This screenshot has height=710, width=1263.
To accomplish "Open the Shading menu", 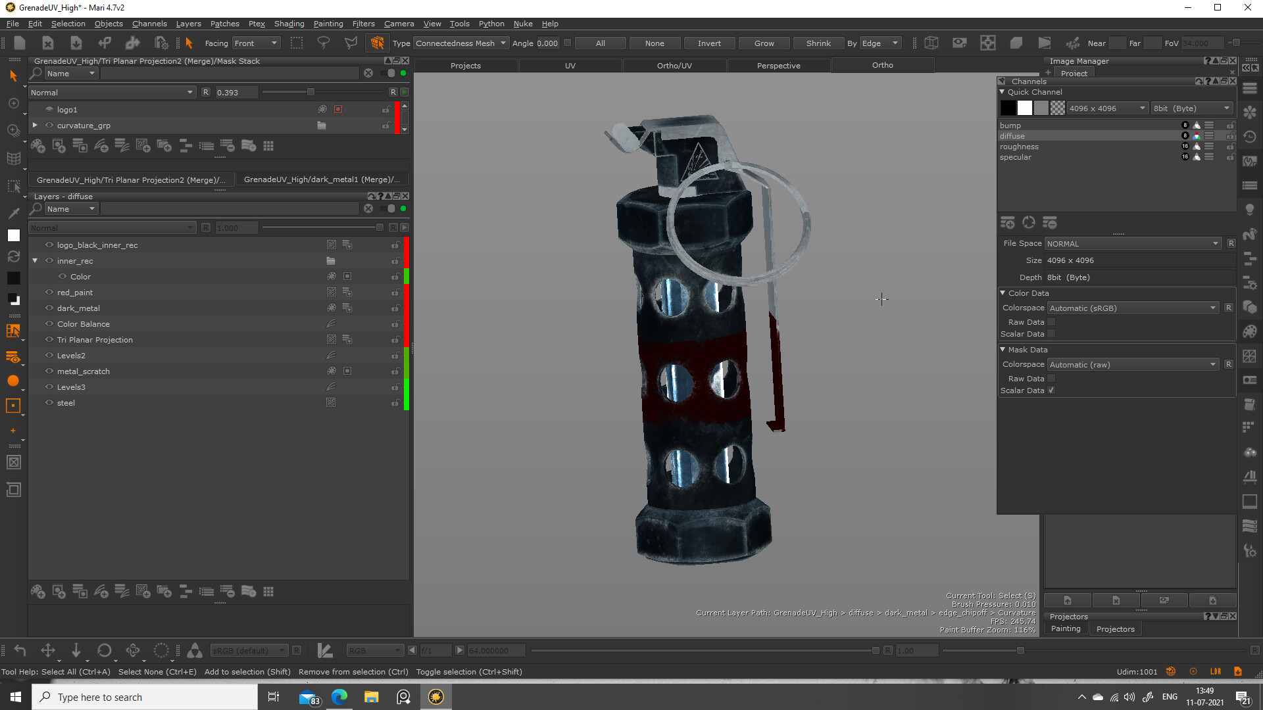I will (x=289, y=24).
